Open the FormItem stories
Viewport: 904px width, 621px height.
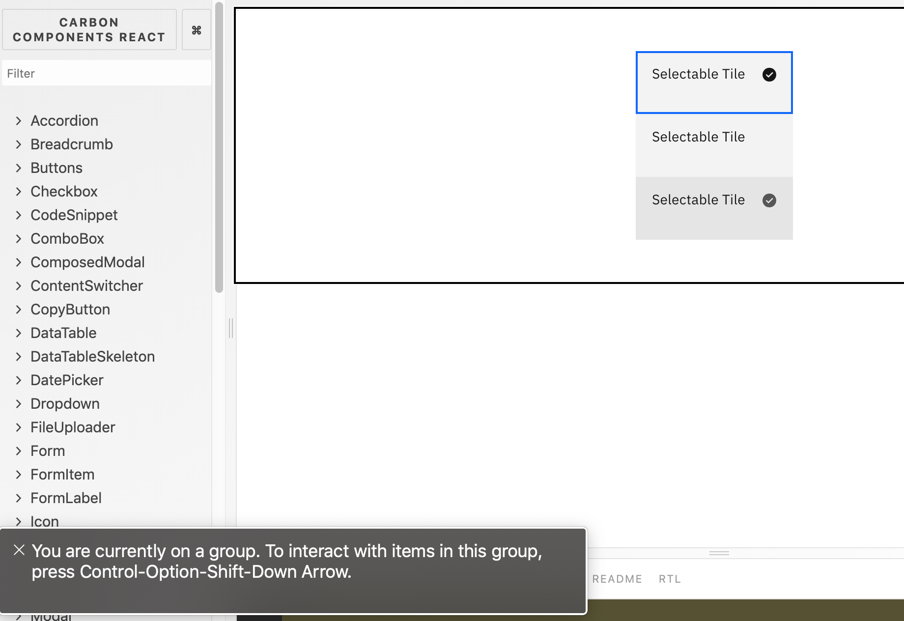pos(62,475)
